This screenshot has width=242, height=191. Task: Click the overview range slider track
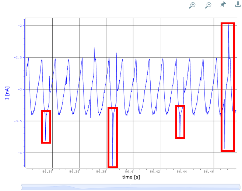click(x=131, y=187)
